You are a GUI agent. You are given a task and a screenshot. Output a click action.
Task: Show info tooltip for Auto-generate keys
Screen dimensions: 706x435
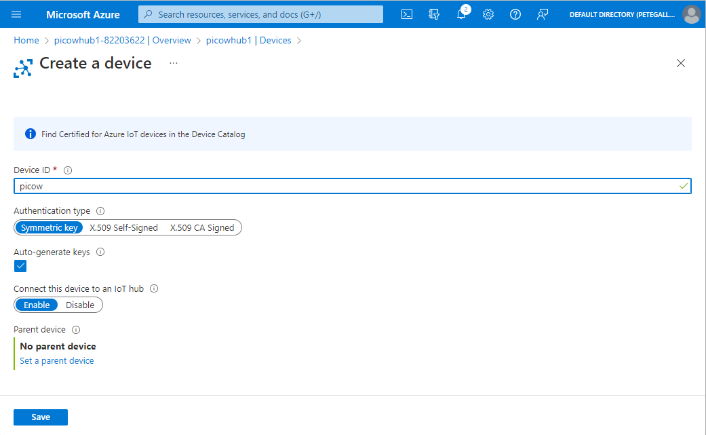(100, 252)
